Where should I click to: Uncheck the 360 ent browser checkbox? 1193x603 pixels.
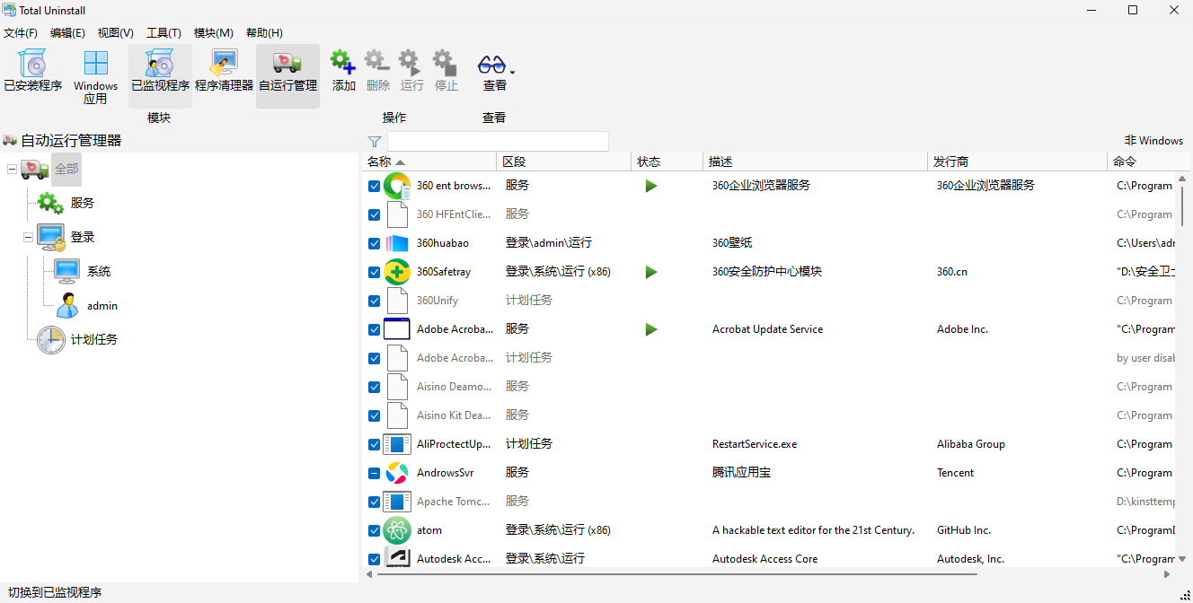coord(374,186)
